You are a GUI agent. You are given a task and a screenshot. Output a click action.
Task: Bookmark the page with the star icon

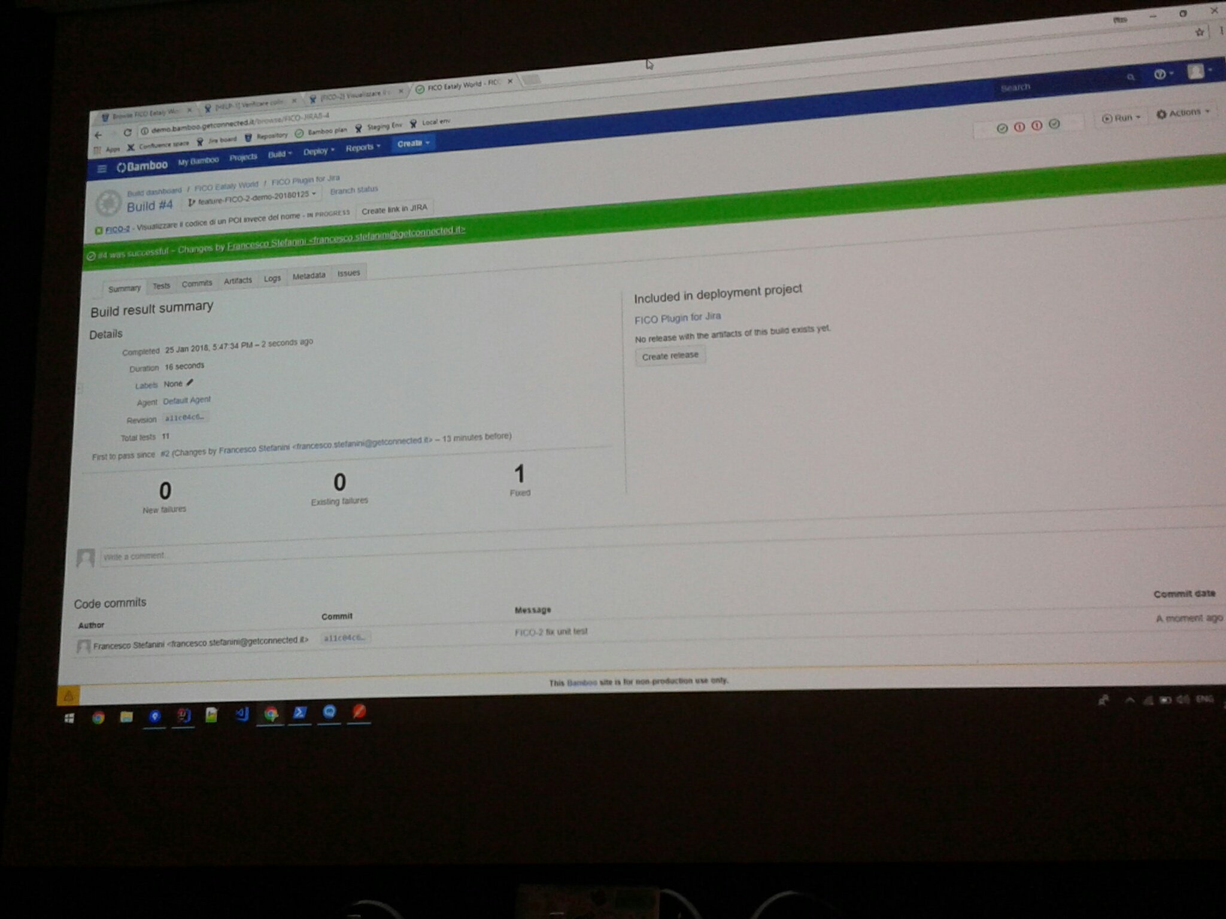click(1199, 32)
